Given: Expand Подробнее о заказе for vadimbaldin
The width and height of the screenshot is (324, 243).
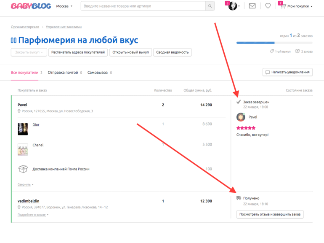Looking at the screenshot, I should point(33,215).
